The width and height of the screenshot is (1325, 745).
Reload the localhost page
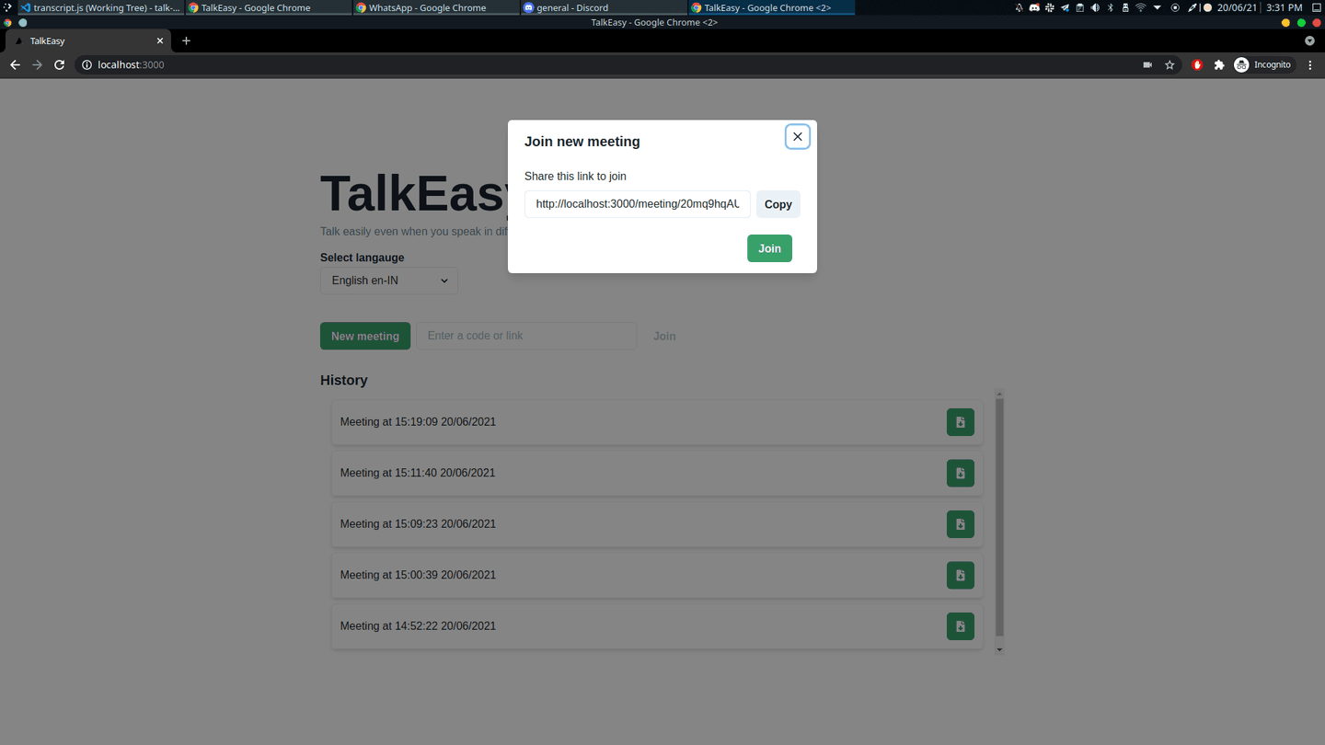point(59,64)
